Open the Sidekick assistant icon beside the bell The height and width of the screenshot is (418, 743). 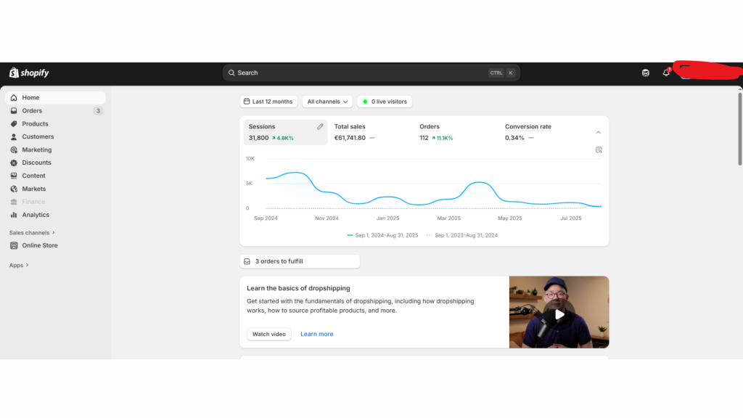646,73
